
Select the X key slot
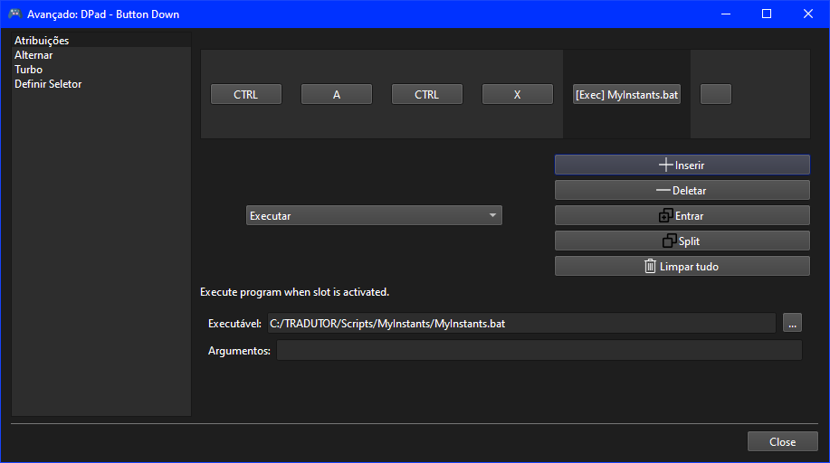(x=518, y=94)
